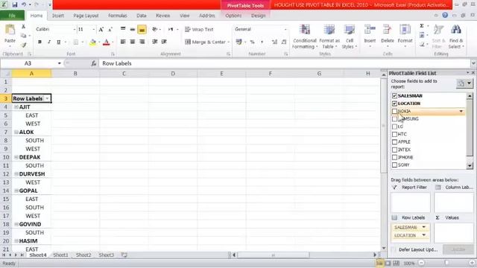
Task: Click the Align Text Left icon
Action: coord(123,42)
